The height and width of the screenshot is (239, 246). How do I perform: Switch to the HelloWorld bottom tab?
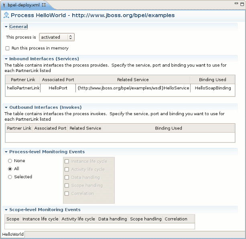click(13, 234)
